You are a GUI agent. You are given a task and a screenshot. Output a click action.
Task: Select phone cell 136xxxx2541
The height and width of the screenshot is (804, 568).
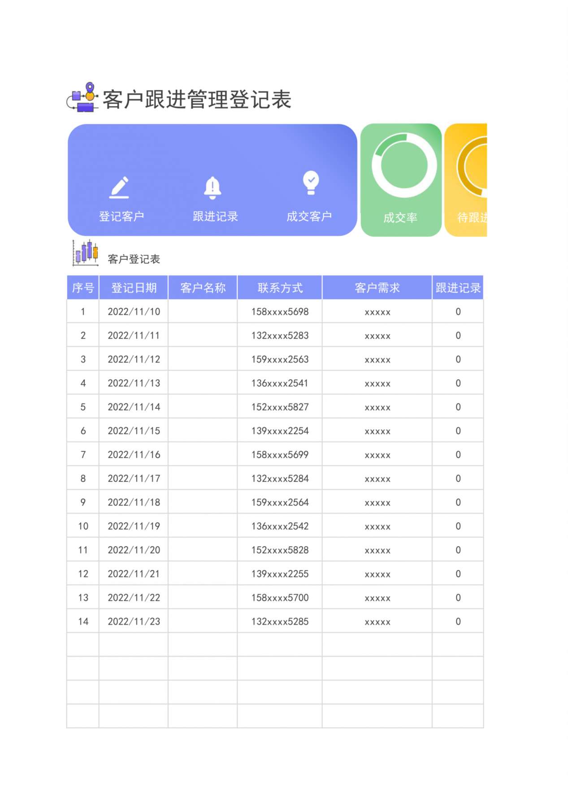click(280, 383)
